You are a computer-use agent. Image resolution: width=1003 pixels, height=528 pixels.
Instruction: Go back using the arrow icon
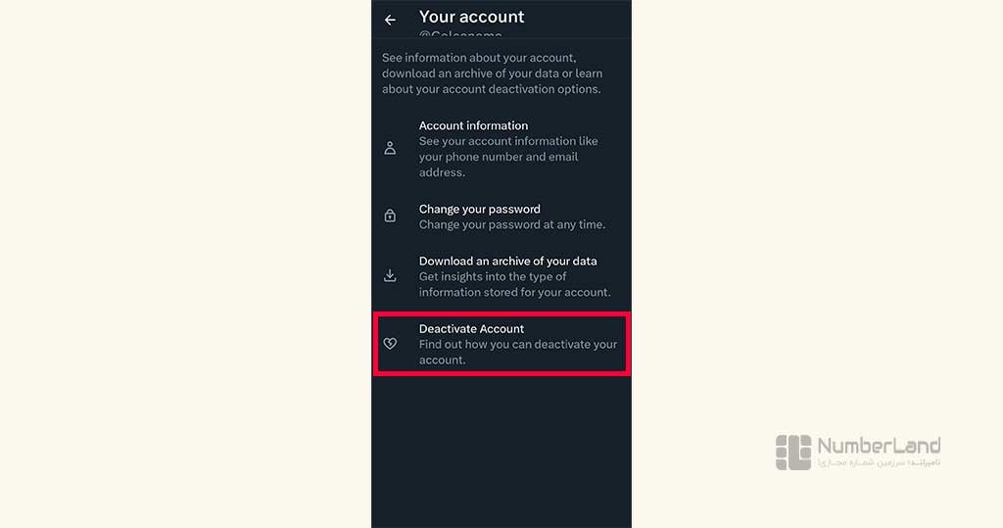click(390, 20)
